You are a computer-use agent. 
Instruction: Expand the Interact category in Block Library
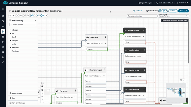[x=10, y=30]
